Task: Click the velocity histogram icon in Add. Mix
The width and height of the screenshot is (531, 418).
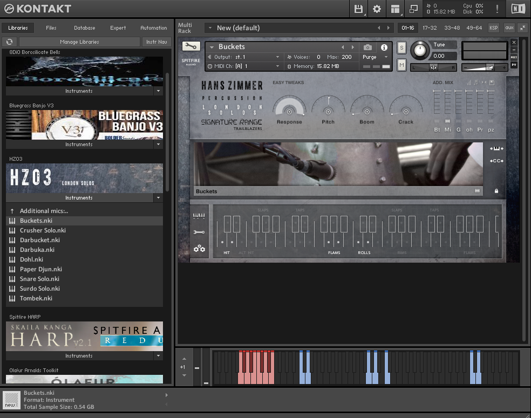Action: [x=469, y=83]
